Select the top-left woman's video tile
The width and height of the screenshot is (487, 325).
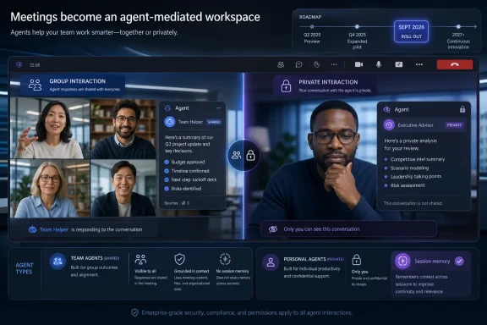[50, 128]
